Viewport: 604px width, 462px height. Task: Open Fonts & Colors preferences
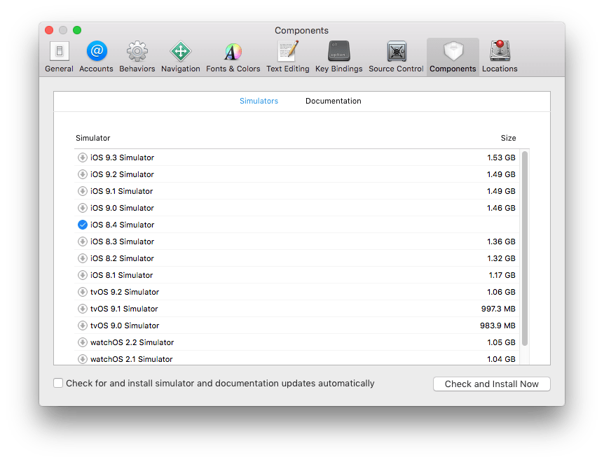click(x=233, y=57)
